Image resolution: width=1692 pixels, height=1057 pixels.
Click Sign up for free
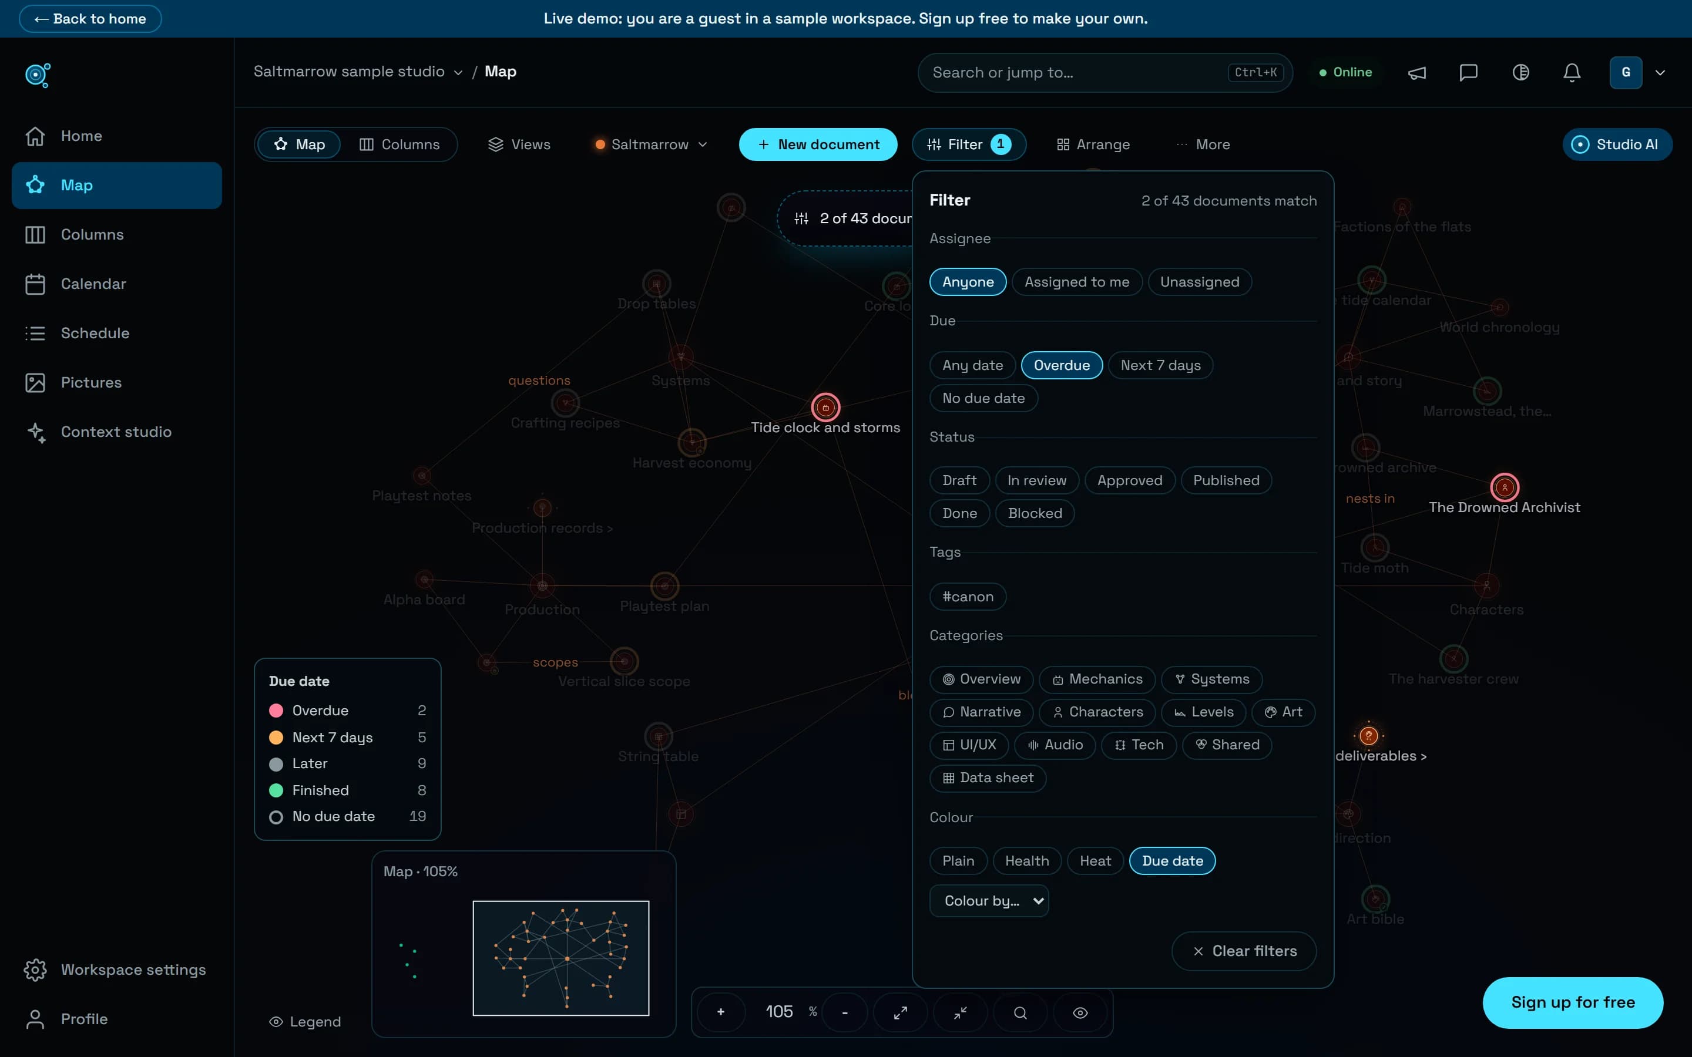click(x=1572, y=1002)
